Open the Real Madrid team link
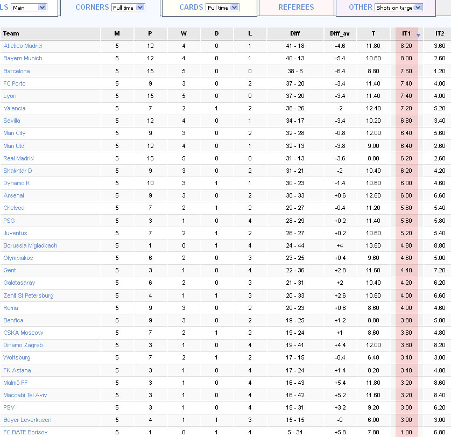Viewport: 451px width, 437px height. point(18,158)
